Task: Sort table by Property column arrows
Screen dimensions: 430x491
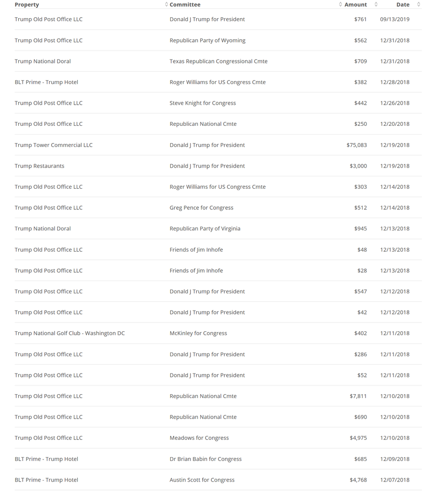Action: (166, 4)
